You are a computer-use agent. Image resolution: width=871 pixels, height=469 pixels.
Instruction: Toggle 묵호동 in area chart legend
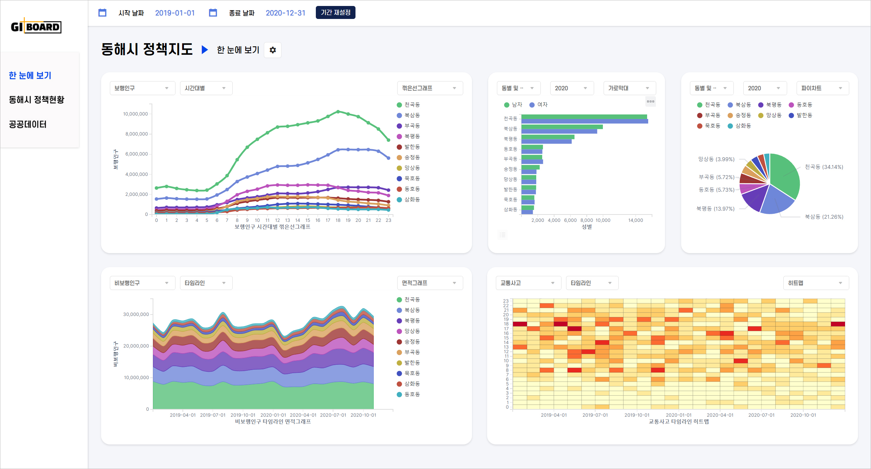[x=408, y=373]
